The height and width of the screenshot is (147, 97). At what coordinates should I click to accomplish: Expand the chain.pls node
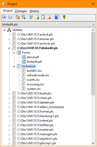[9, 98]
